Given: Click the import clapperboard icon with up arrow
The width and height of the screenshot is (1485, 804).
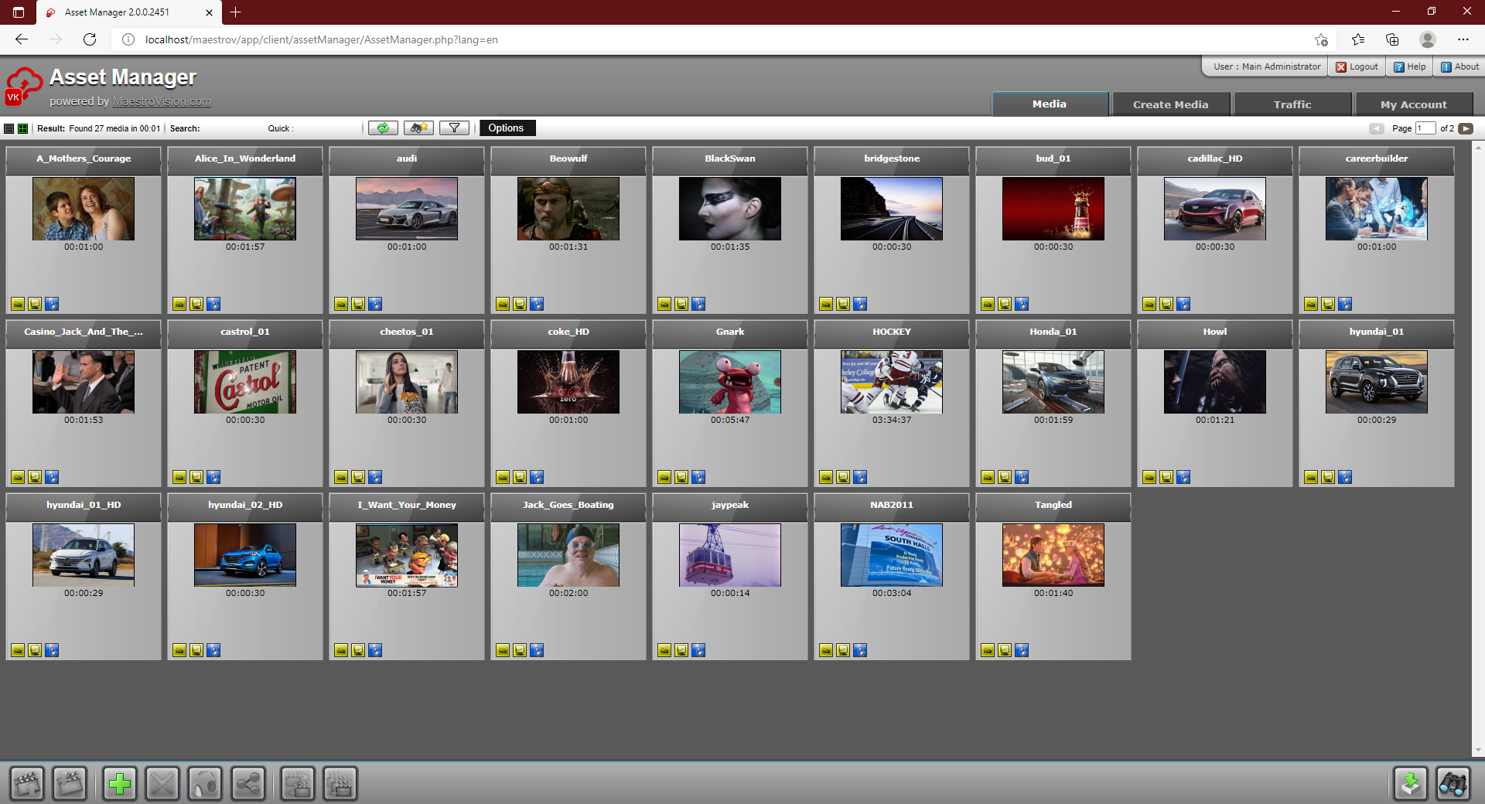Looking at the screenshot, I should tap(27, 784).
